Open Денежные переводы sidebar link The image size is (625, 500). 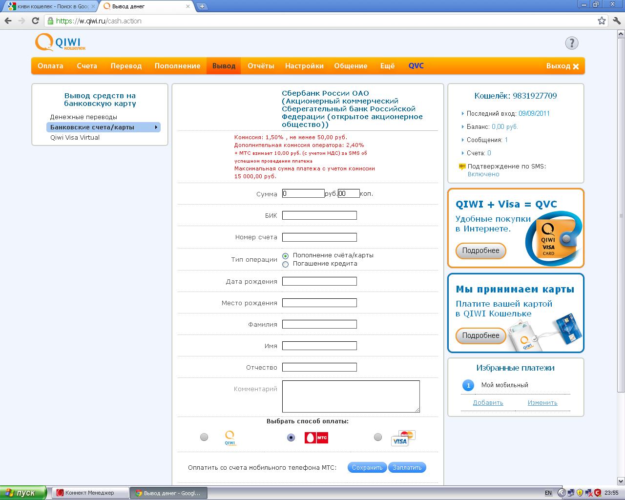point(83,117)
